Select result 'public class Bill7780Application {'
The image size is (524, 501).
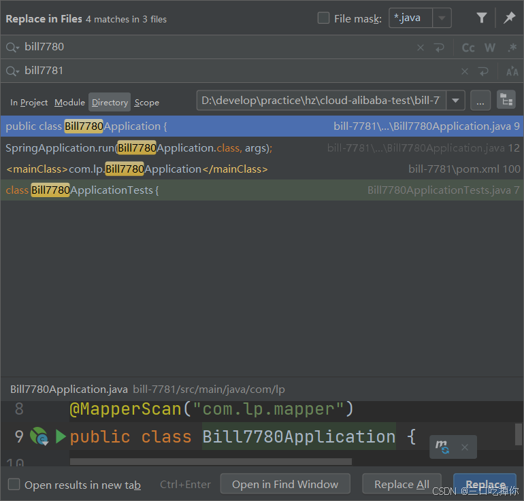(262, 126)
